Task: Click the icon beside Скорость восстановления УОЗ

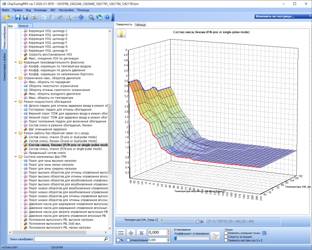Action: pos(26,55)
